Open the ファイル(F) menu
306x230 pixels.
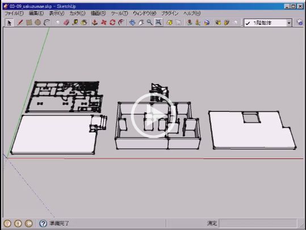pyautogui.click(x=14, y=13)
